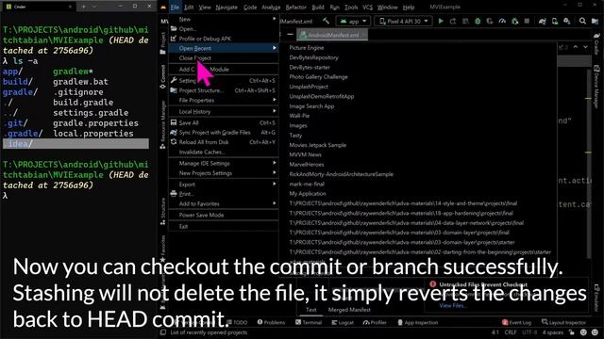Open the Profiler tool window at bottom
Image resolution: width=604 pixels, height=339 pixels.
(x=375, y=322)
